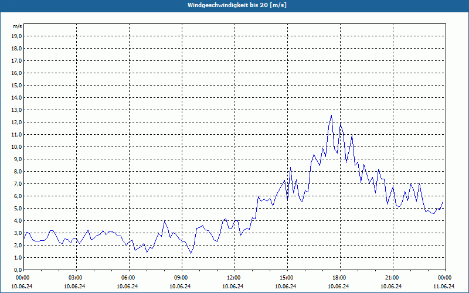Select the '06:00' time label
469x293 pixels.
click(x=127, y=278)
